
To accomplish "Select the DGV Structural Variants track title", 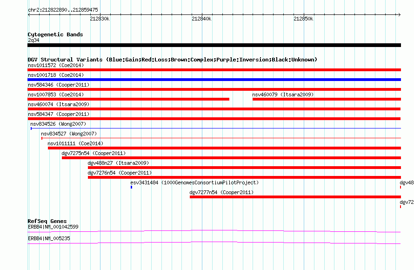I will (x=172, y=60).
